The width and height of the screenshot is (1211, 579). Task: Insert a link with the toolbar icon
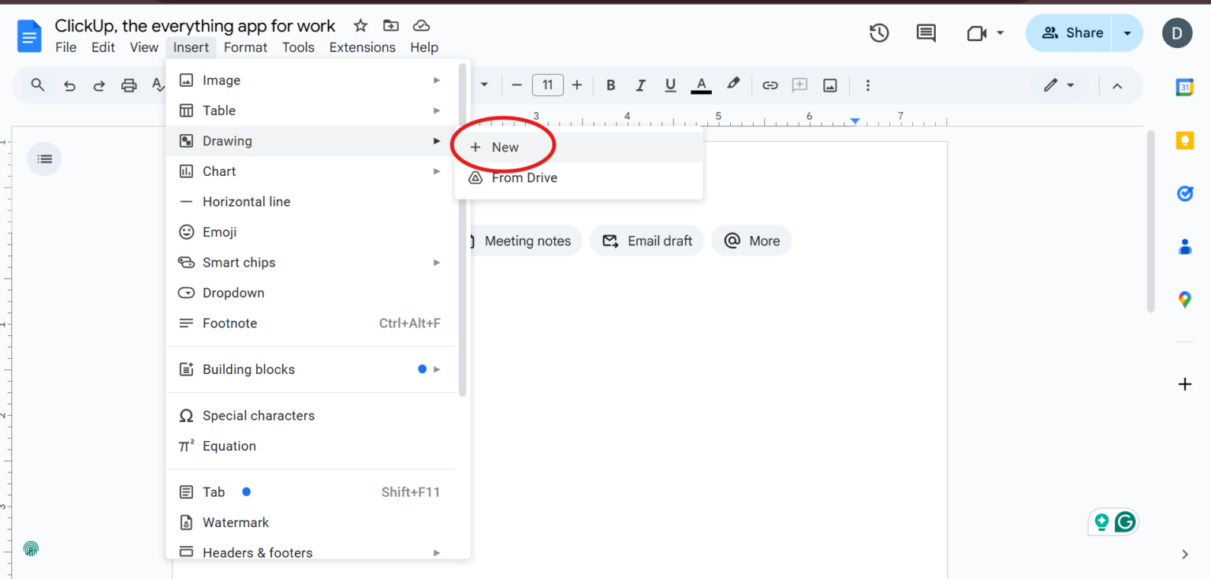[x=769, y=84]
